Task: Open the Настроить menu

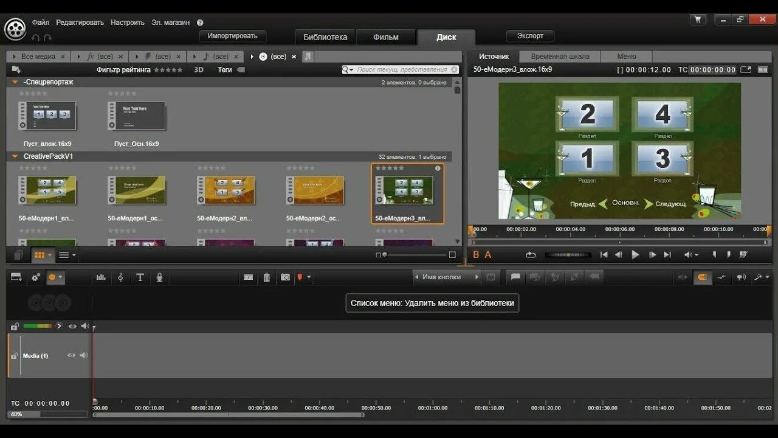Action: [128, 23]
